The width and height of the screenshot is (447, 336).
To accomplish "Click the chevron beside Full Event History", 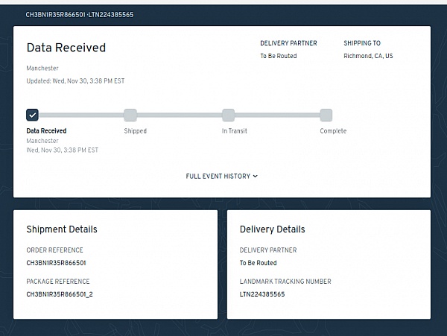I will [x=255, y=176].
